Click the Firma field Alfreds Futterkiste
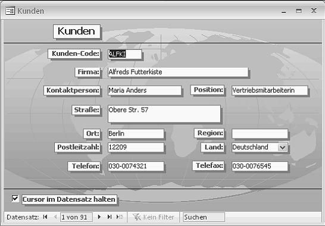325x226 pixels. [x=178, y=72]
